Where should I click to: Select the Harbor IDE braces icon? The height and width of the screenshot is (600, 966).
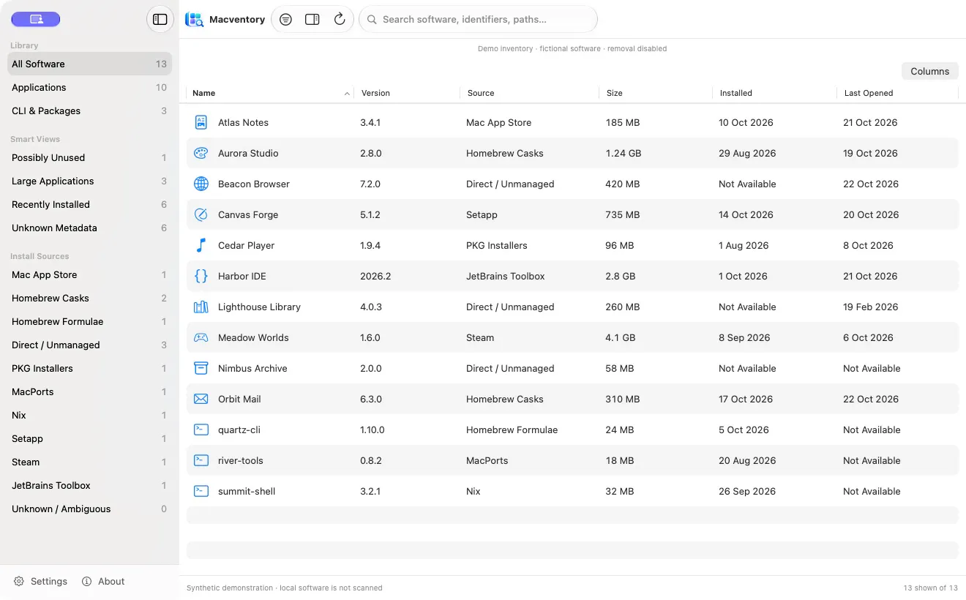point(201,277)
